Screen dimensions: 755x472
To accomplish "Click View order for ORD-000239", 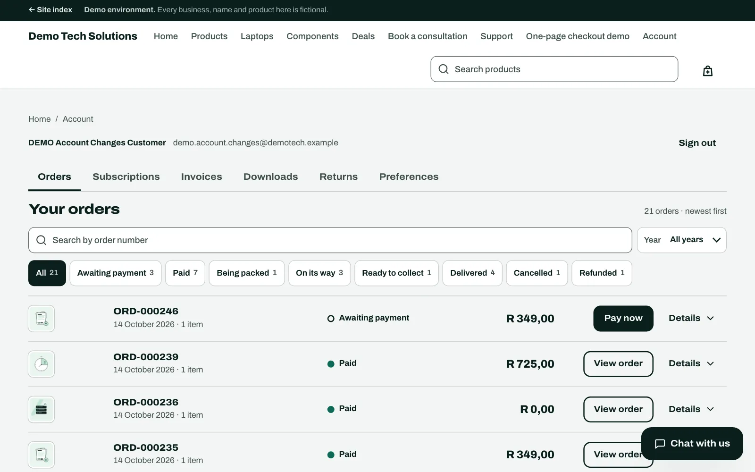I will click(618, 363).
